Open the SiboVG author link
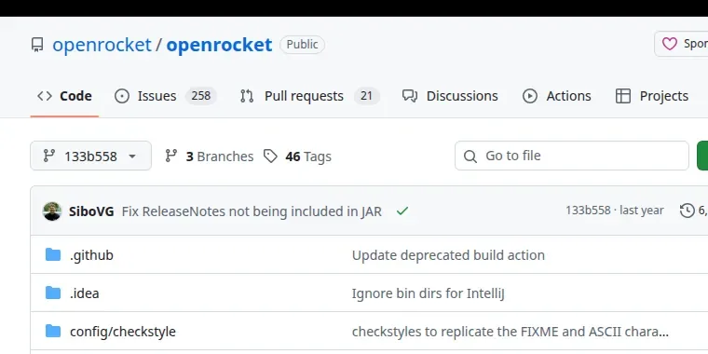Screen dimensions: 708x354 [x=91, y=211]
